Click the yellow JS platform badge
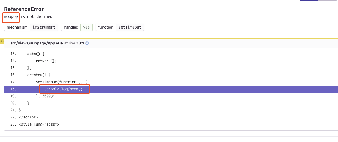 coord(2,41)
